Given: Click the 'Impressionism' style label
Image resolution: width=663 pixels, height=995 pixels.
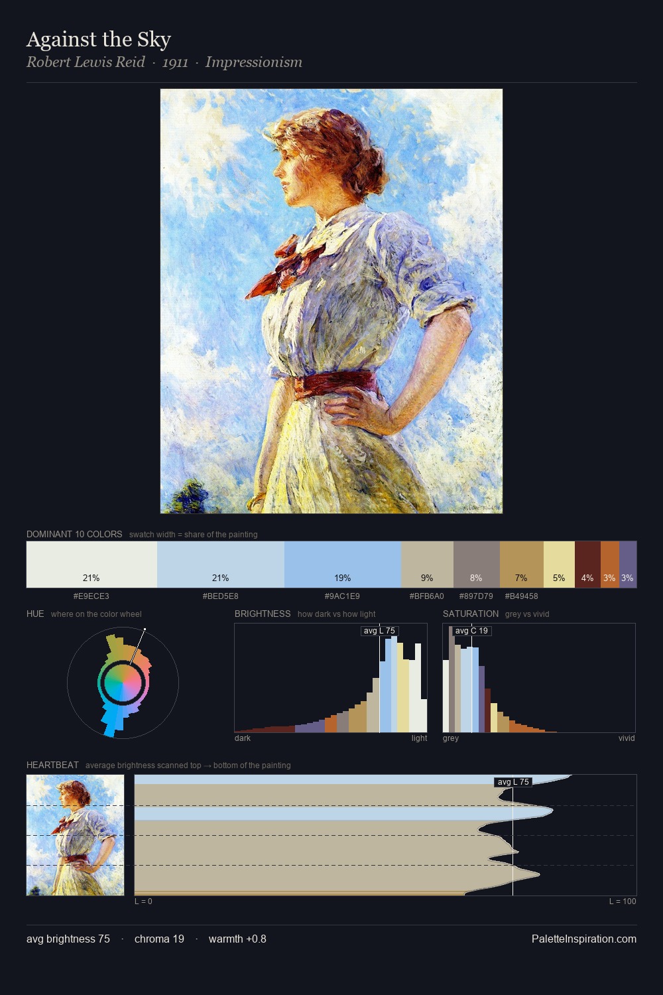Looking at the screenshot, I should pos(254,62).
